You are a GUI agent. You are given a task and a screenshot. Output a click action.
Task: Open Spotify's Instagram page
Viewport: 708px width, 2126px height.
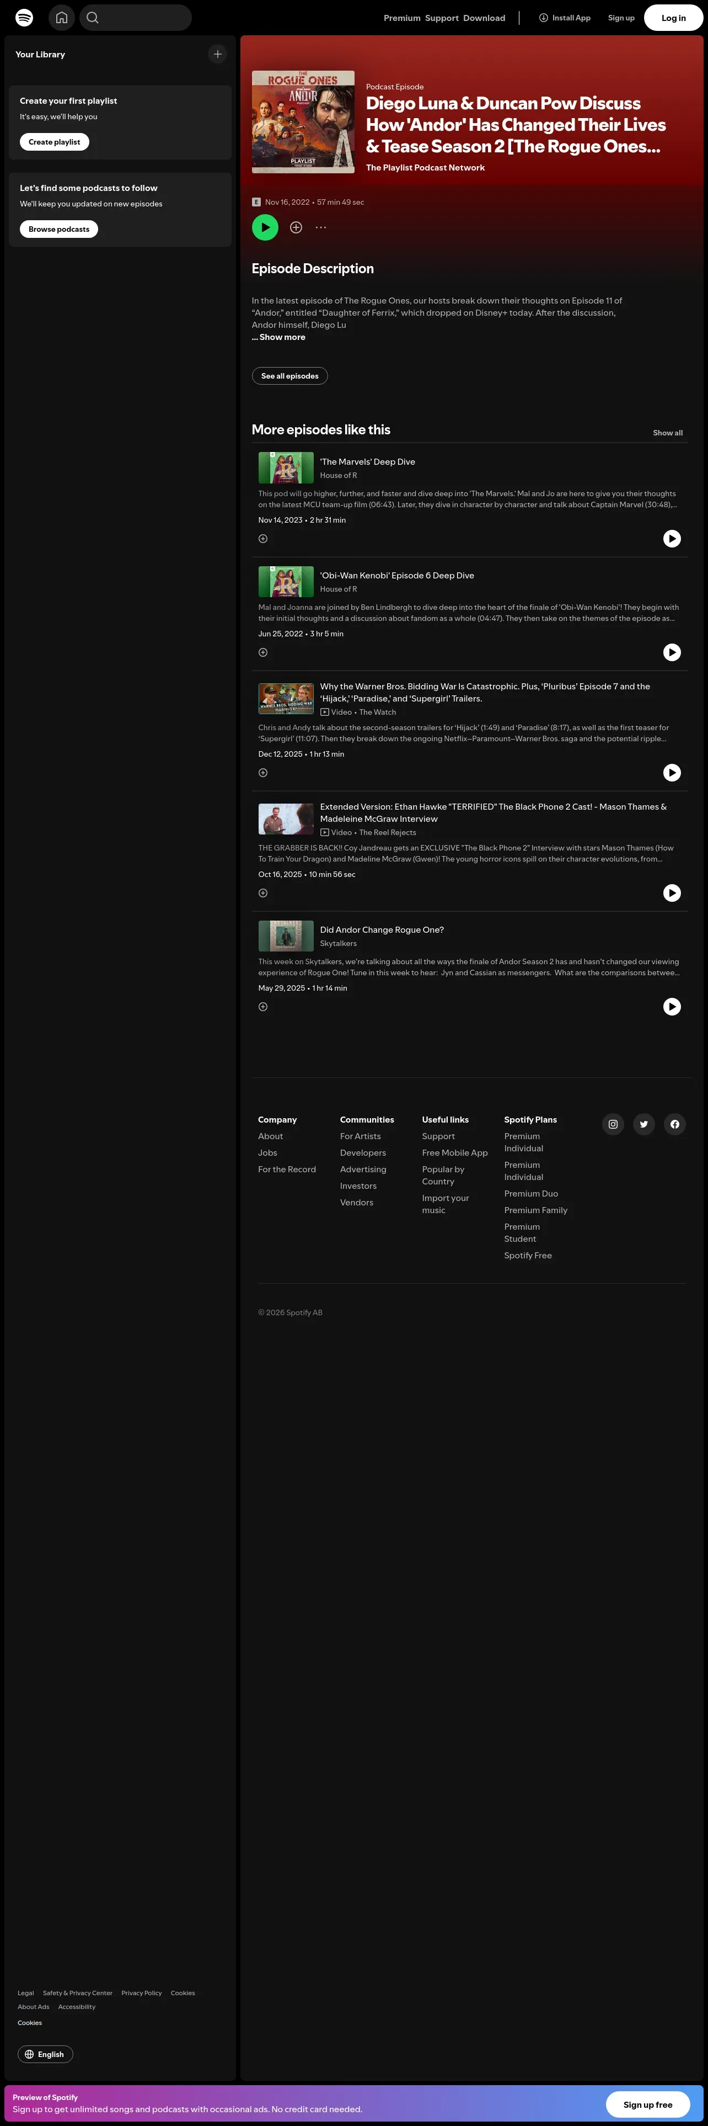click(613, 1124)
